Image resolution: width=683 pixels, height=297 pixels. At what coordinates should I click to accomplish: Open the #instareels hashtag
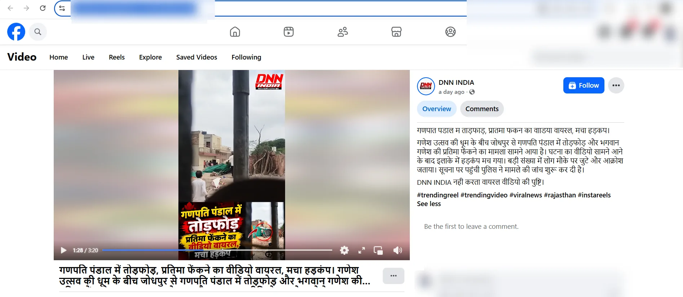tap(594, 195)
